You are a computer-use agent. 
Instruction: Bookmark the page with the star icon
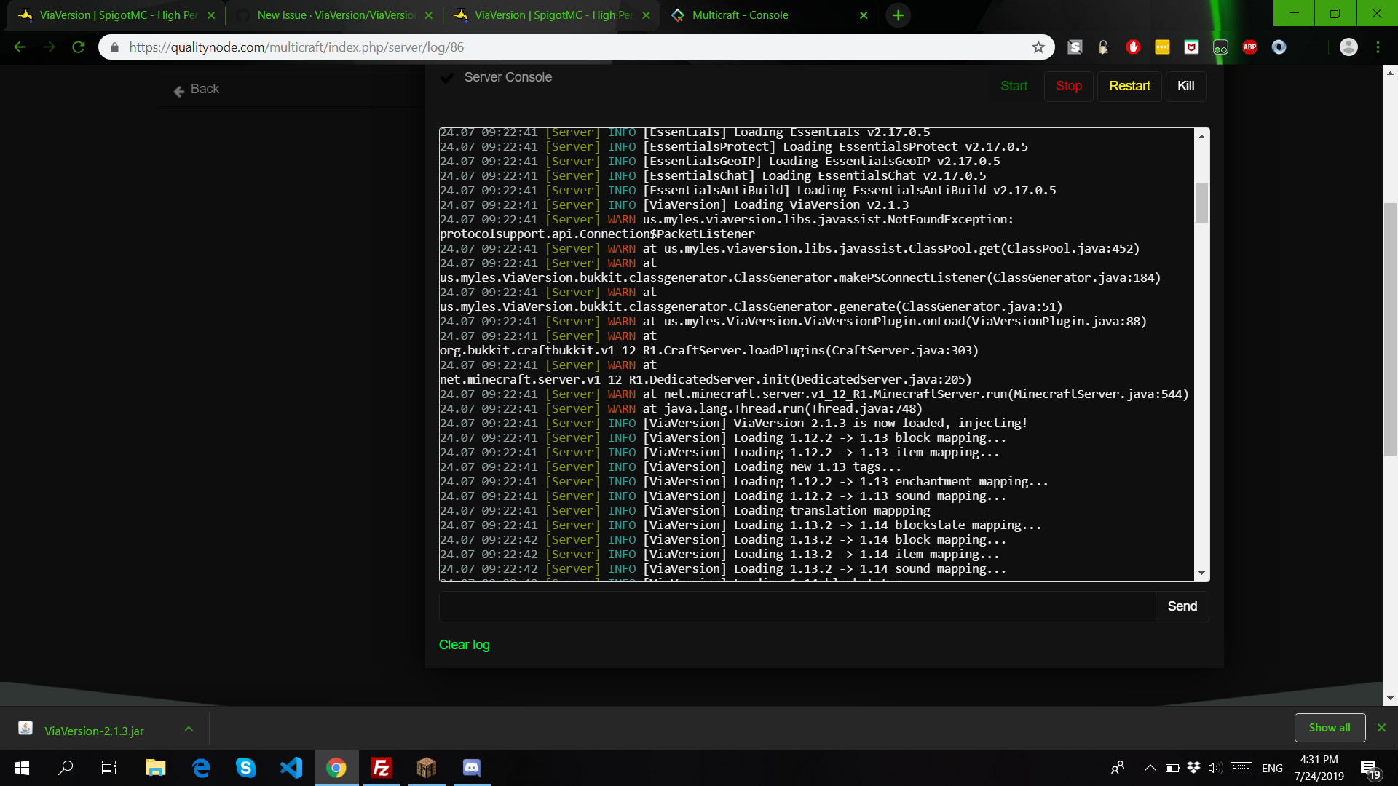point(1038,47)
